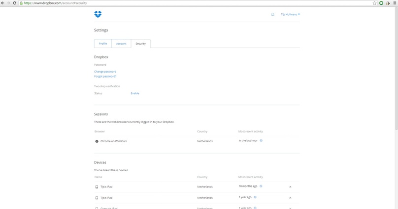Switch to the Account tab
The width and height of the screenshot is (398, 209).
click(121, 44)
